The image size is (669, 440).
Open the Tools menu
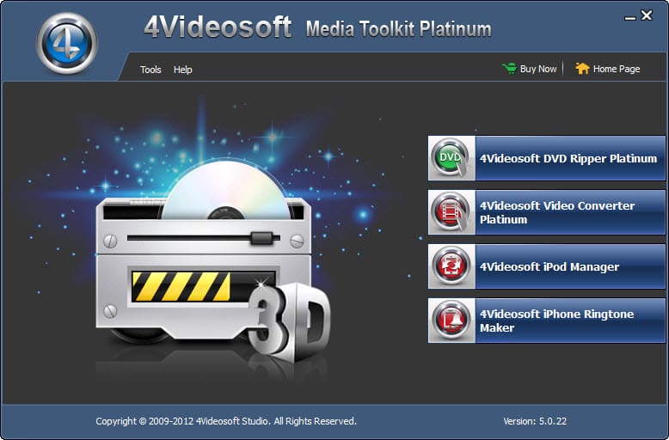point(150,70)
